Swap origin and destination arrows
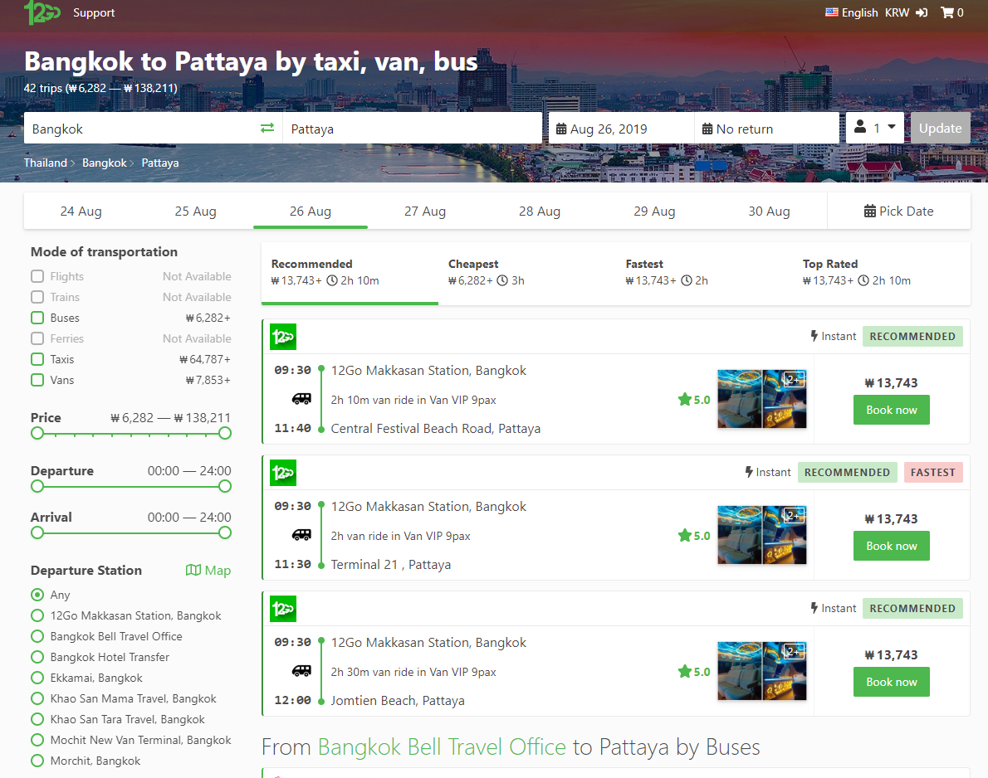Viewport: 988px width, 778px height. (x=267, y=128)
